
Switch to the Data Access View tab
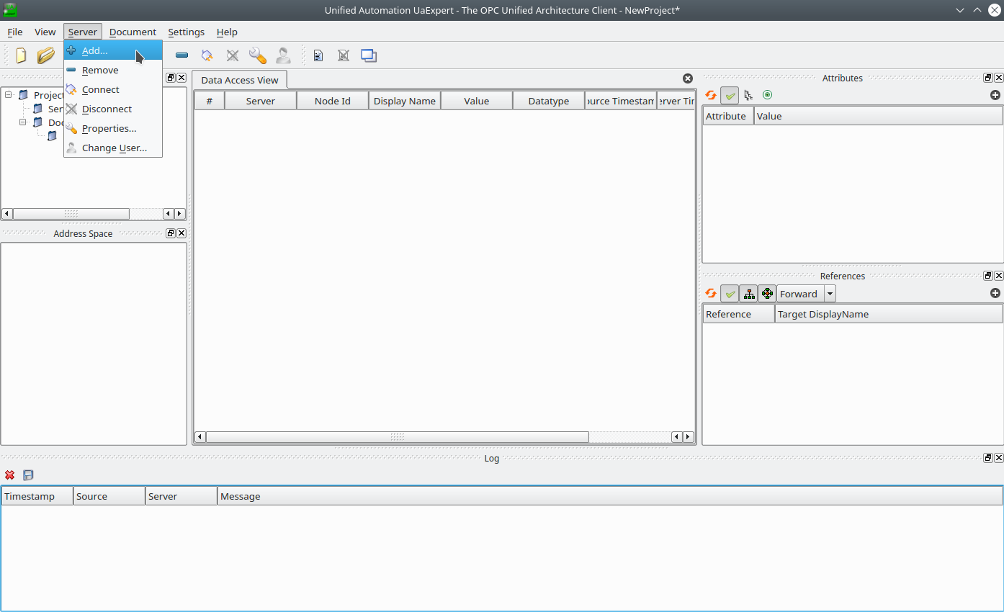click(x=239, y=80)
